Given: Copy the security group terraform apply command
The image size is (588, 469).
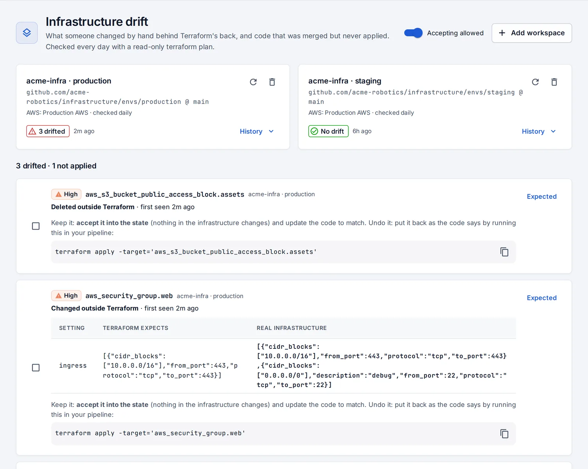Looking at the screenshot, I should 504,434.
